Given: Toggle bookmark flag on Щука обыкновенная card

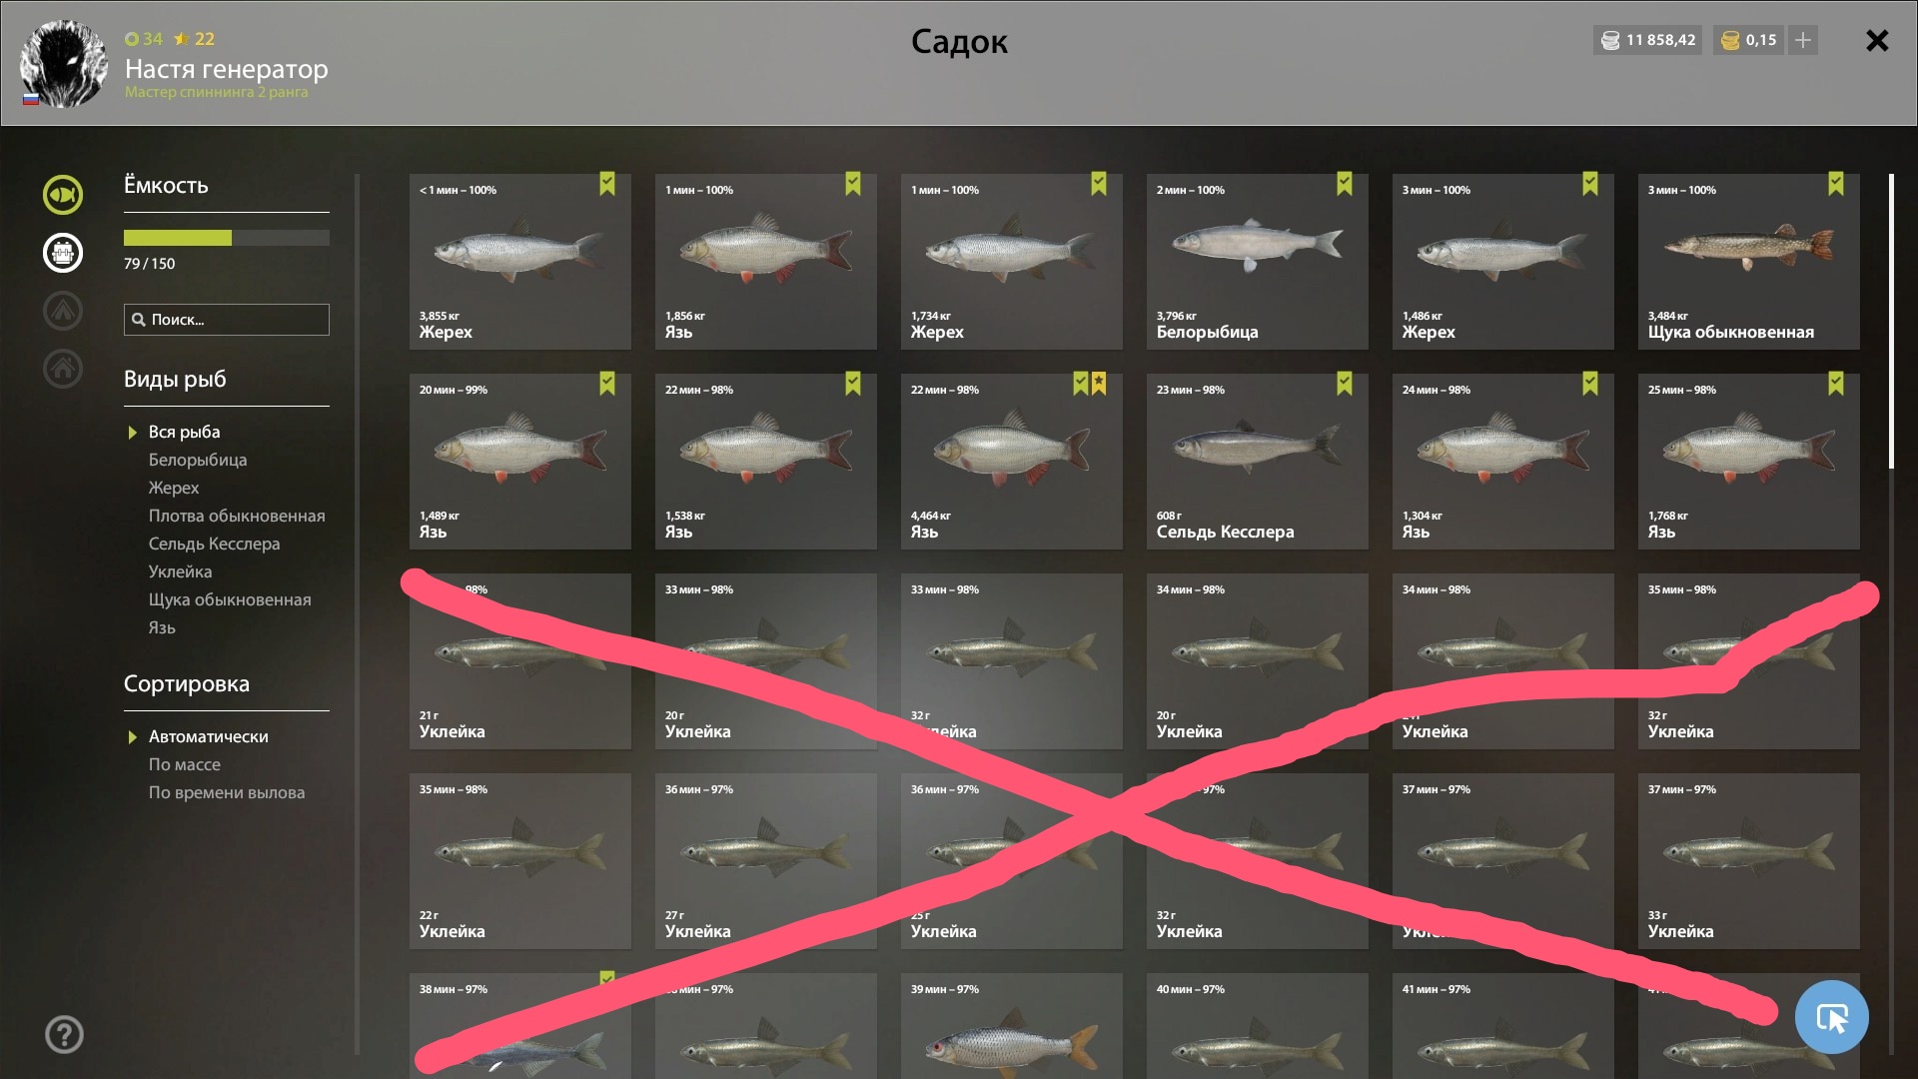Looking at the screenshot, I should tap(1836, 184).
